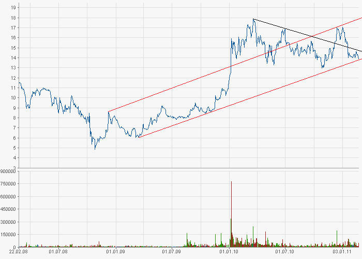Click the 01.07.10 date label
Image resolution: width=362 pixels, height=259 pixels.
[x=284, y=251]
